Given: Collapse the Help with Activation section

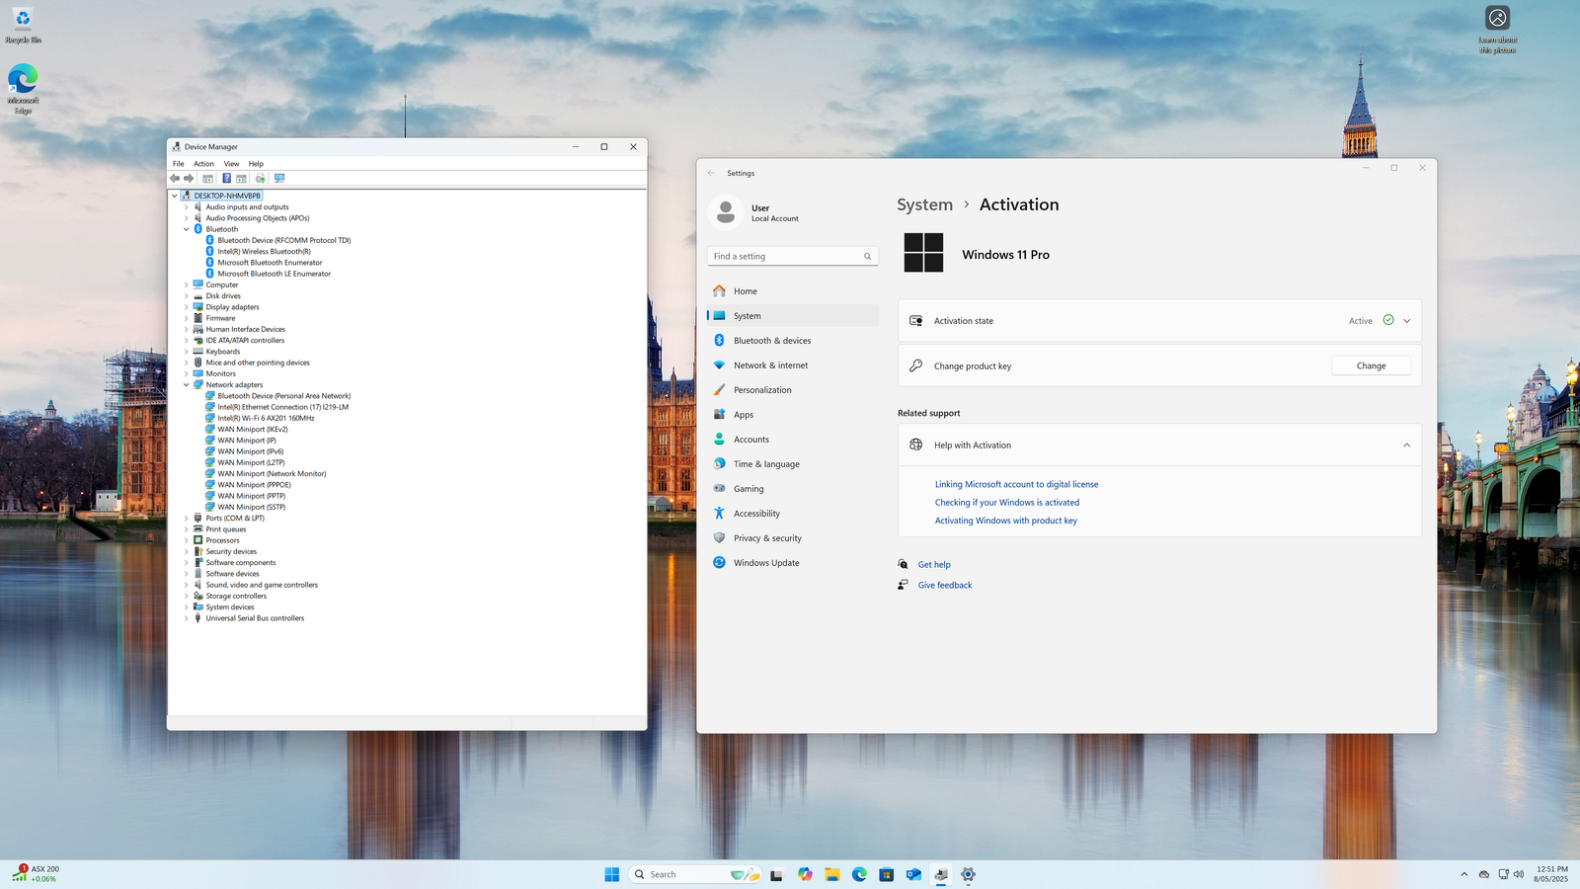Looking at the screenshot, I should 1407,445.
